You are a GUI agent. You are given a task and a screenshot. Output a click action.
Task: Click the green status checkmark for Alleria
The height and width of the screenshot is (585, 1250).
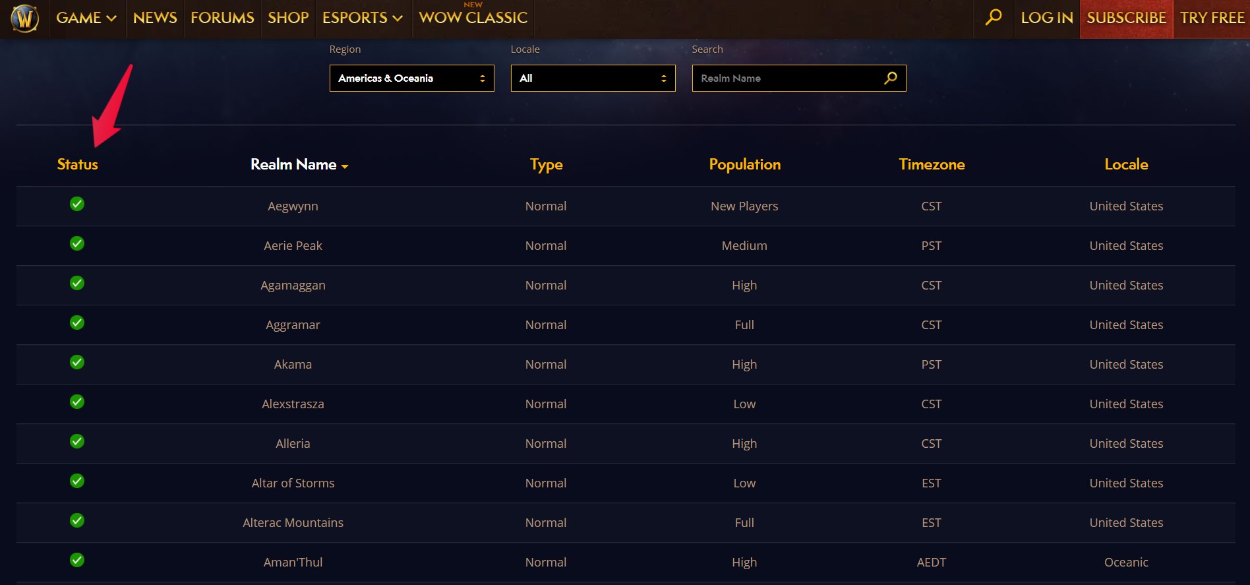coord(77,441)
